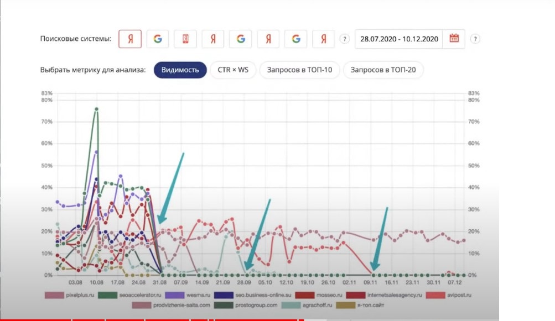Click the help question mark after the calendar
The height and width of the screenshot is (321, 555).
click(x=475, y=39)
